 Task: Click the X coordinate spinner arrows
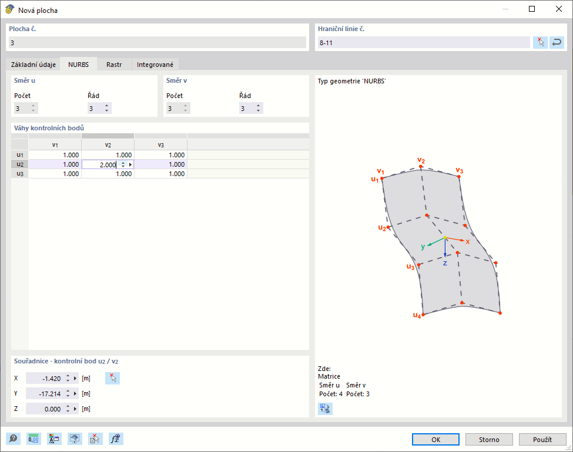click(x=68, y=378)
